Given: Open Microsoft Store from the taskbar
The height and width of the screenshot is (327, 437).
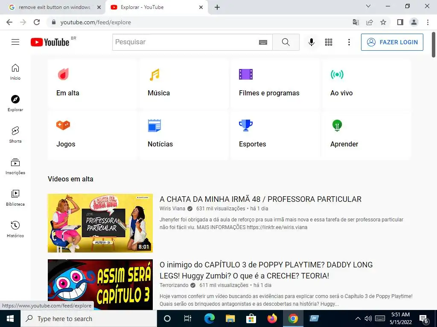Looking at the screenshot, I should click(251, 318).
